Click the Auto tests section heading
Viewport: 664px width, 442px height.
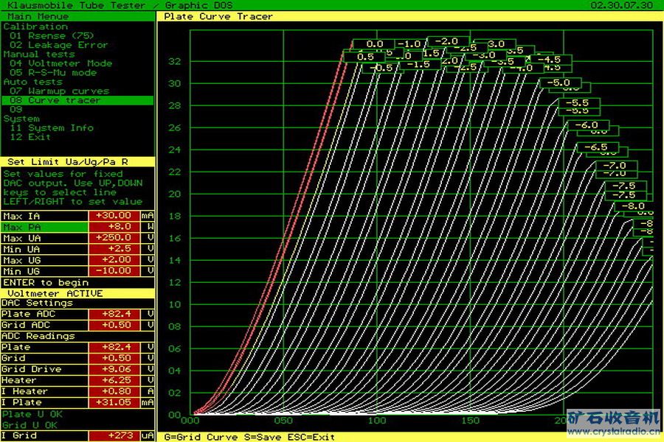pyautogui.click(x=32, y=82)
